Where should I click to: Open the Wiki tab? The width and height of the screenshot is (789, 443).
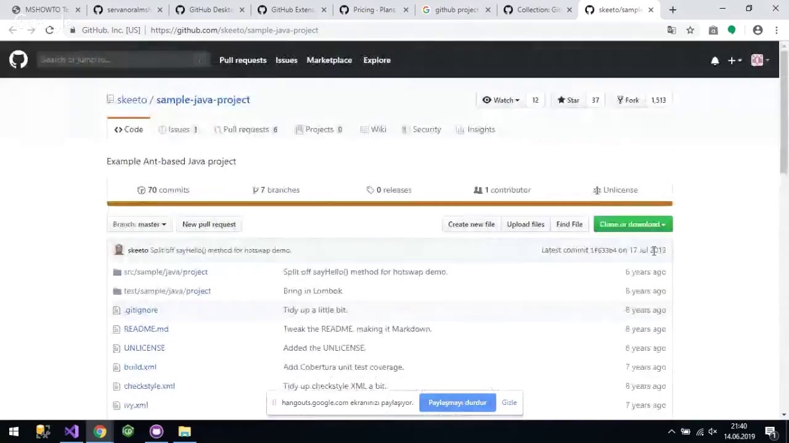(373, 130)
